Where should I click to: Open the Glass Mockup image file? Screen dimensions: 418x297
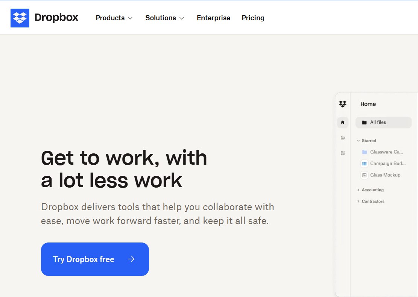[x=381, y=175]
